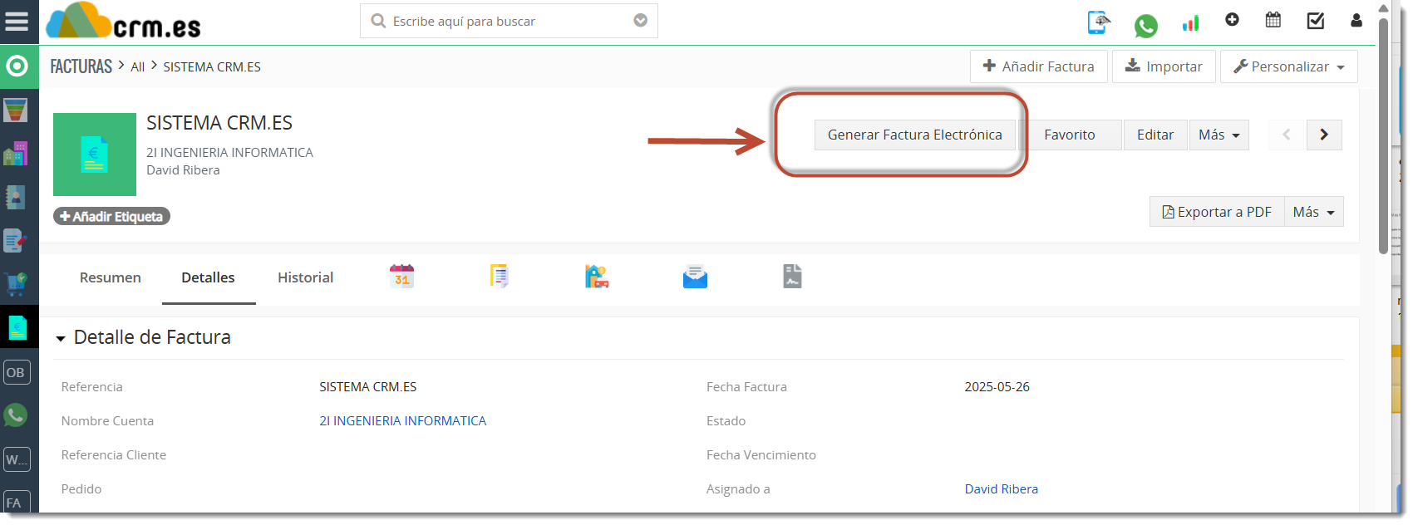Screen dimensions: 1413x525
Task: Focus the 'Escribe aquí para buscar' search field
Action: tap(509, 21)
